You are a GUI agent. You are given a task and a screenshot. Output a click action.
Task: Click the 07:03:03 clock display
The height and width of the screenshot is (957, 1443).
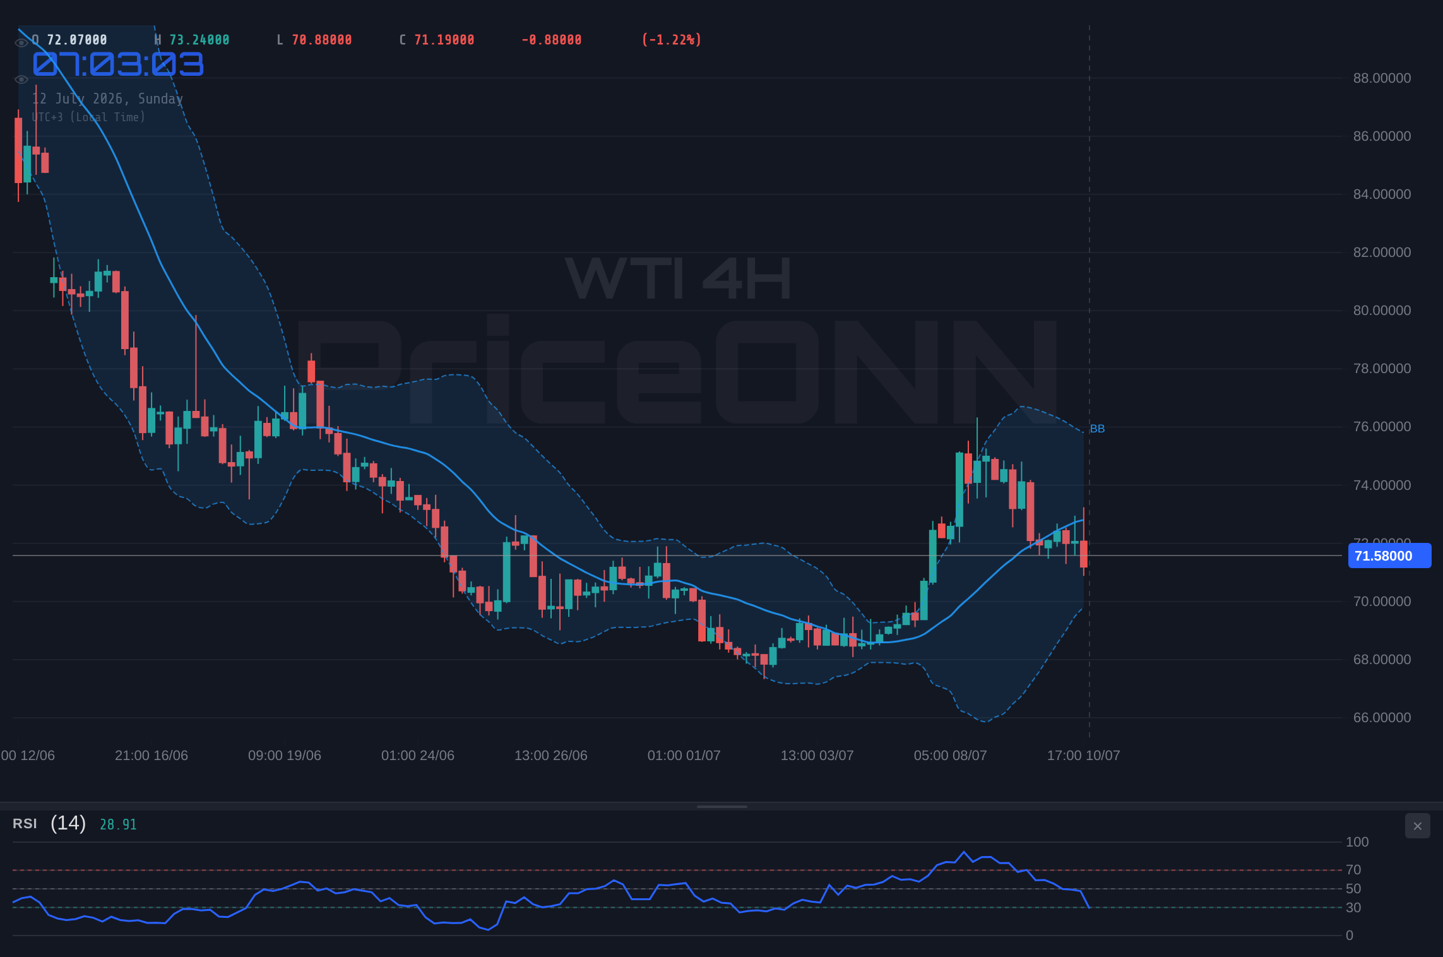(118, 64)
